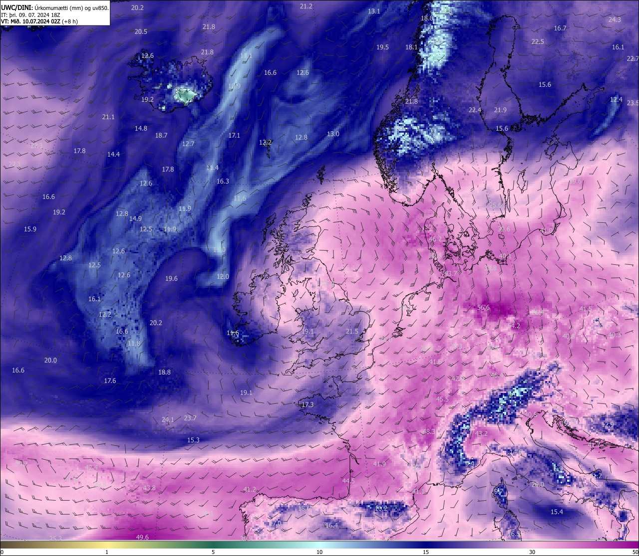
Task: Click the map value 20.5
Action: pyautogui.click(x=141, y=31)
